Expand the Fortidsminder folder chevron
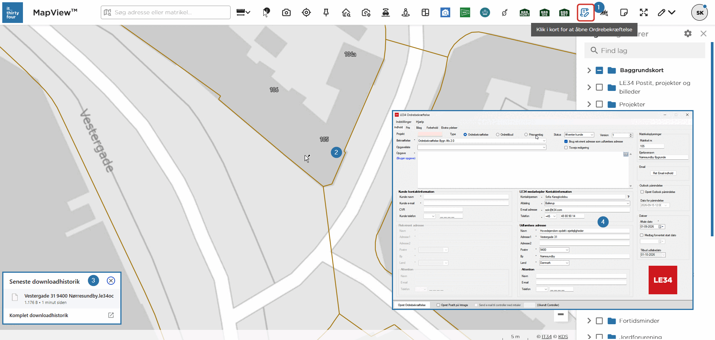Image resolution: width=715 pixels, height=340 pixels. [589, 321]
